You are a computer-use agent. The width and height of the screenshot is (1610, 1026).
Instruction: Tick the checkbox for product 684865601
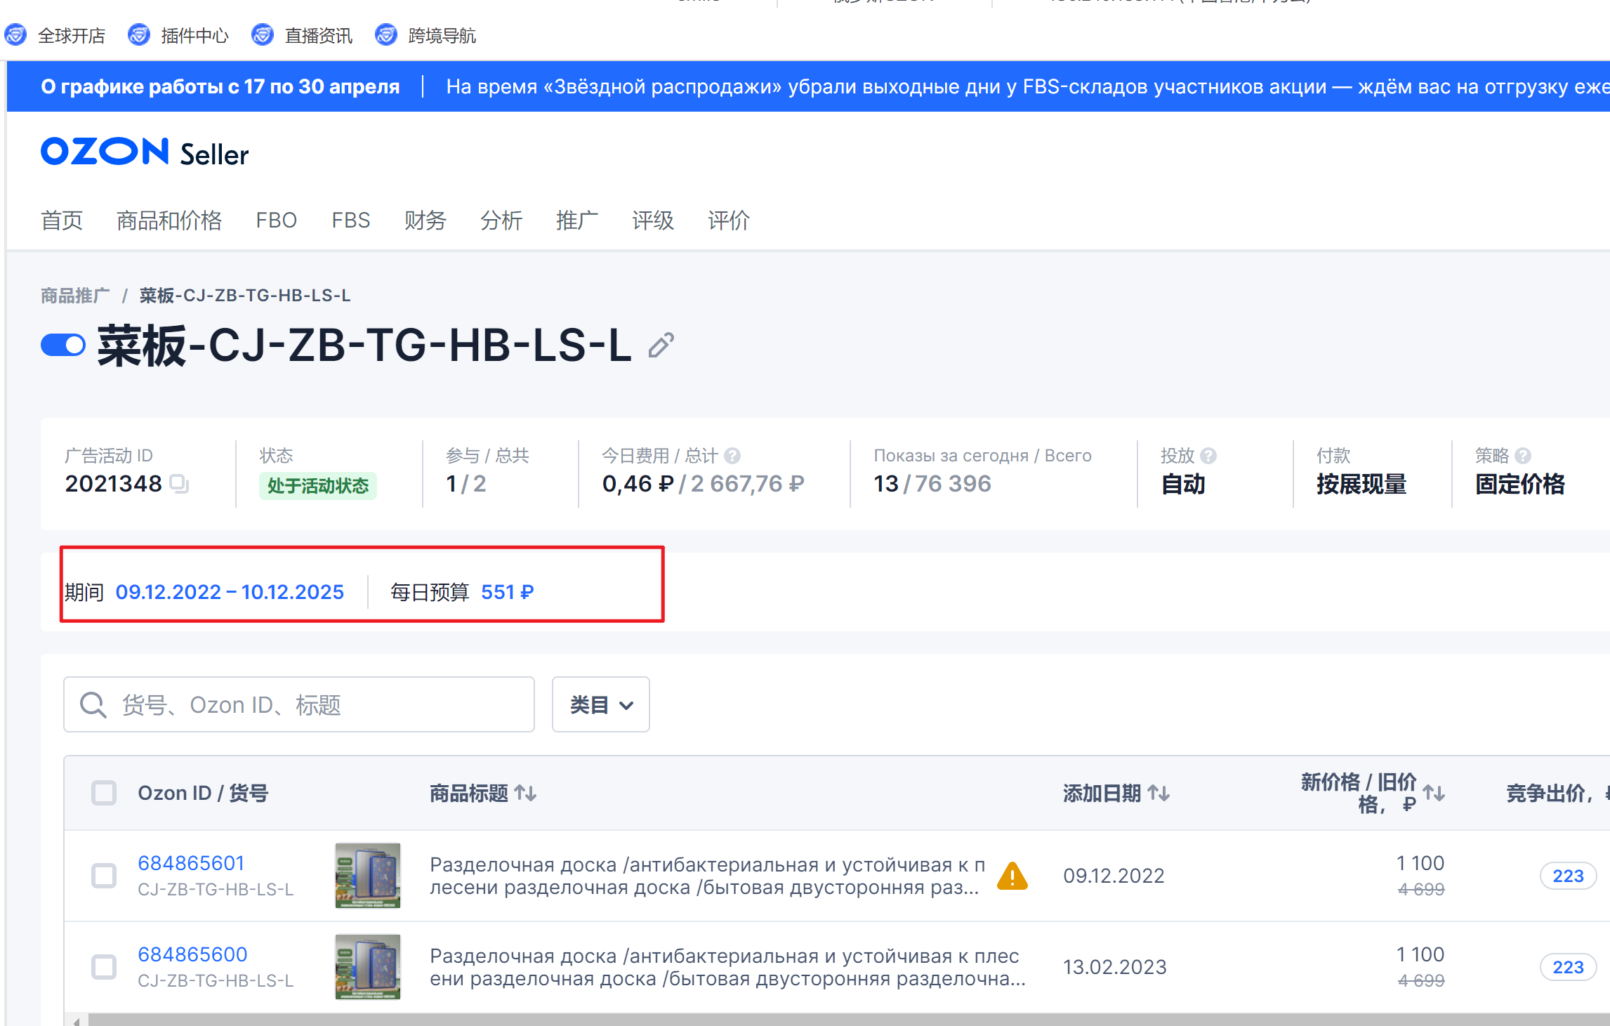(104, 876)
